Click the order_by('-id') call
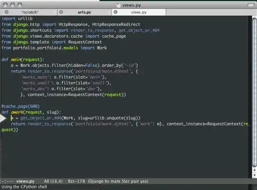The image size is (257, 190). tap(120, 65)
